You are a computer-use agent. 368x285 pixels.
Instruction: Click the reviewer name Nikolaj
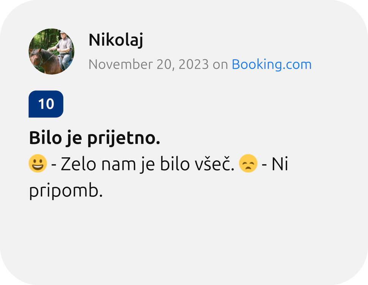[x=116, y=40]
